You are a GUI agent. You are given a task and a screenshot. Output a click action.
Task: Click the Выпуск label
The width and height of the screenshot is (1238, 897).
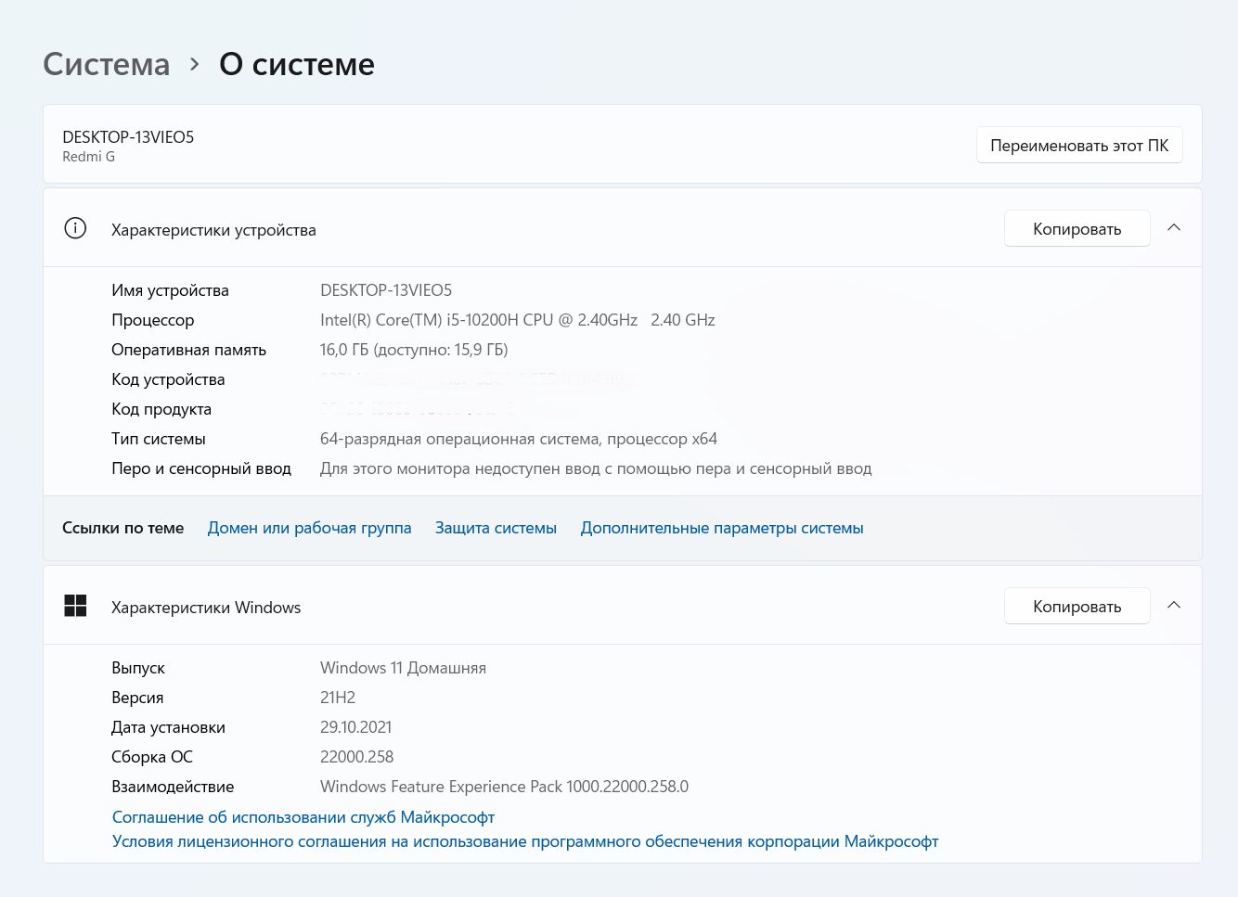tap(138, 668)
